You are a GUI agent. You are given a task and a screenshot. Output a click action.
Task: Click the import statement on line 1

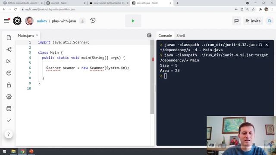64,42
